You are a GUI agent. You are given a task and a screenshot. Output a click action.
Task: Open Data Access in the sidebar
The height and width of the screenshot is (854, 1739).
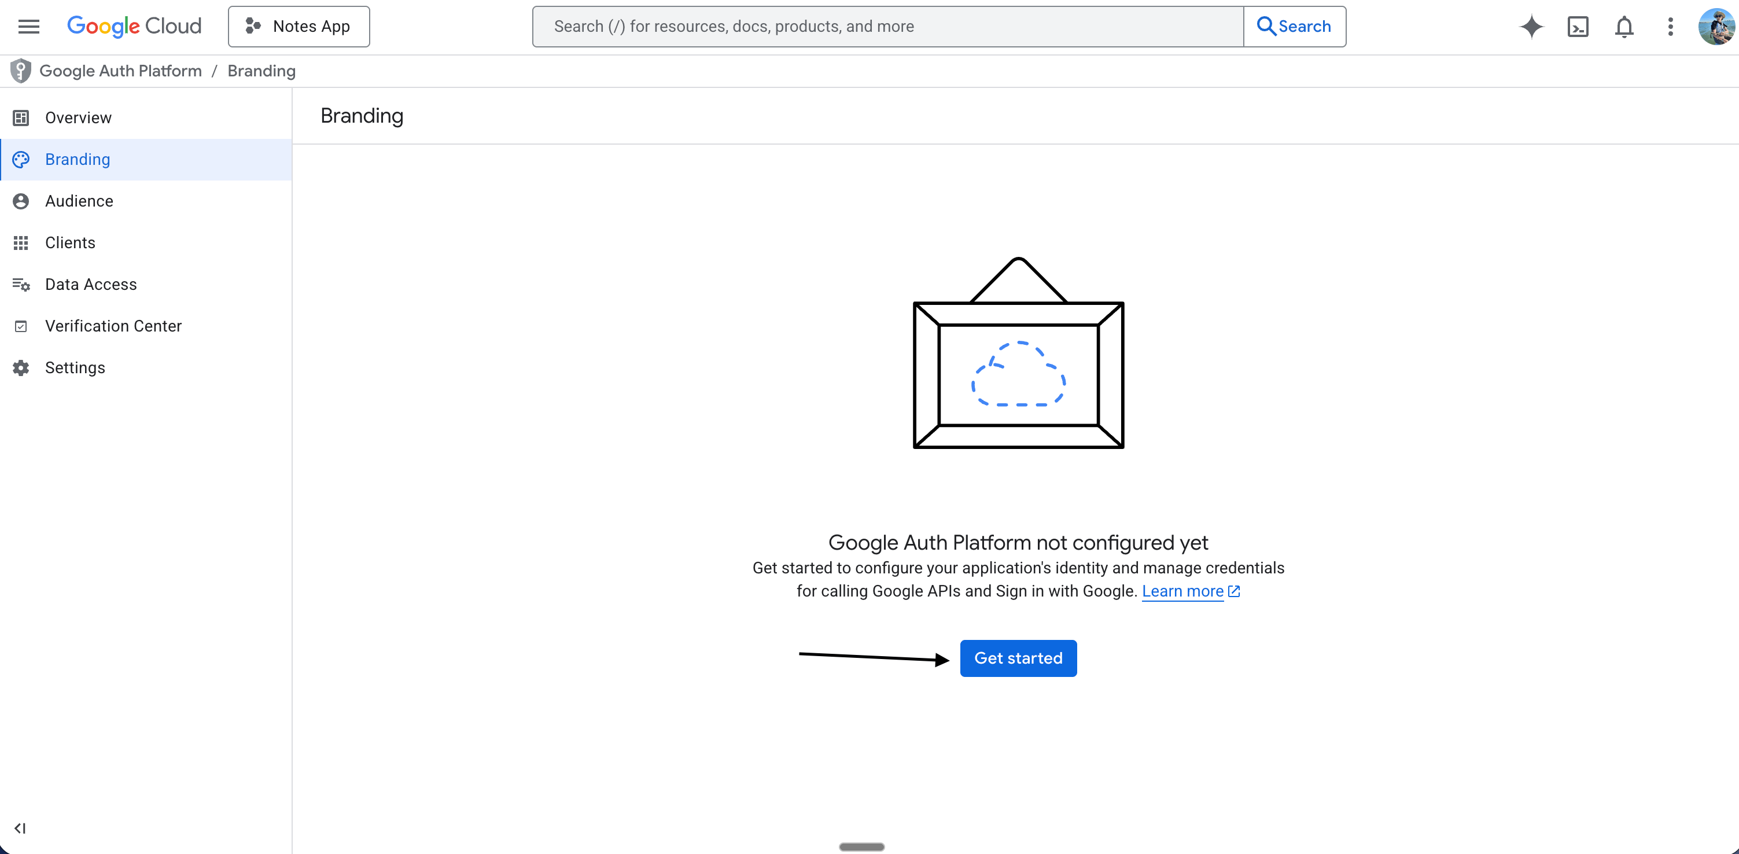[x=146, y=284]
